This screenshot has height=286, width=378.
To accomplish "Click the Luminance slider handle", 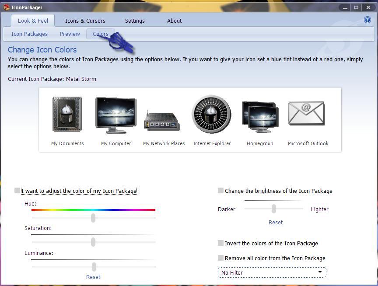I will tap(94, 267).
